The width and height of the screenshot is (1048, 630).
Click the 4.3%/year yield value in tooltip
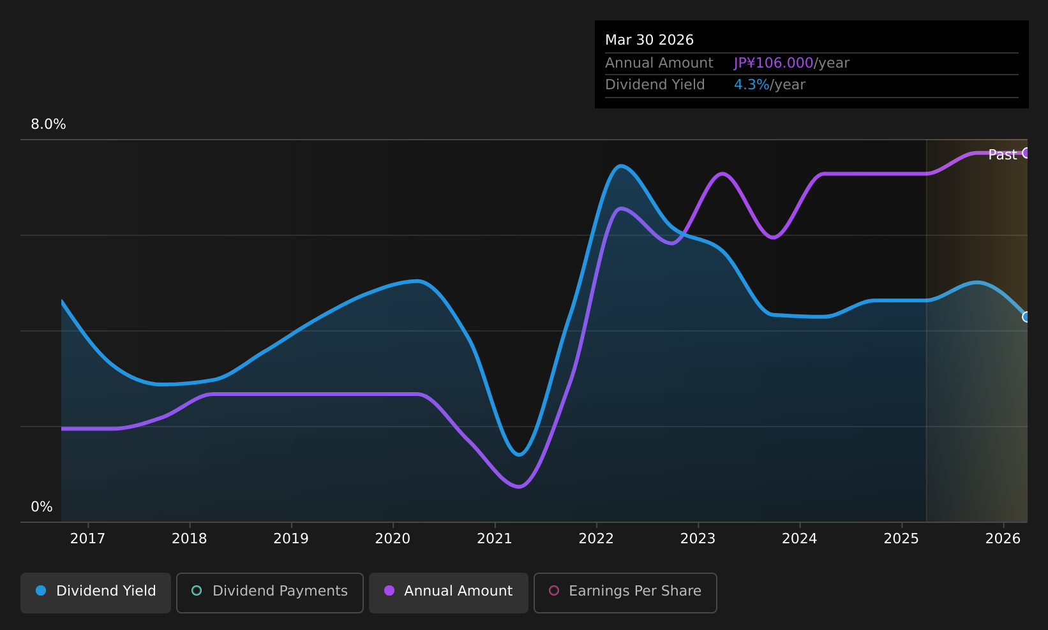(x=770, y=85)
